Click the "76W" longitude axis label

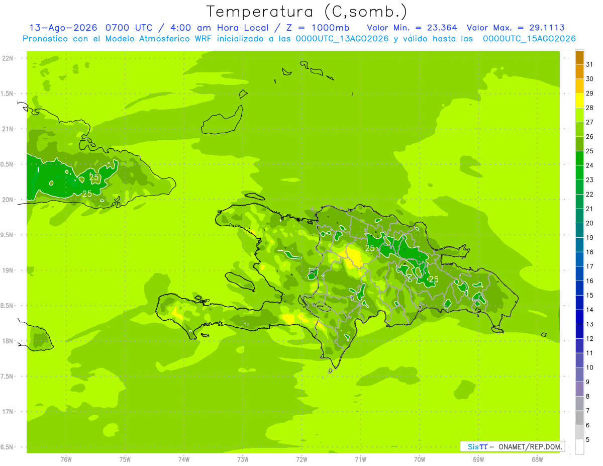coord(66,459)
